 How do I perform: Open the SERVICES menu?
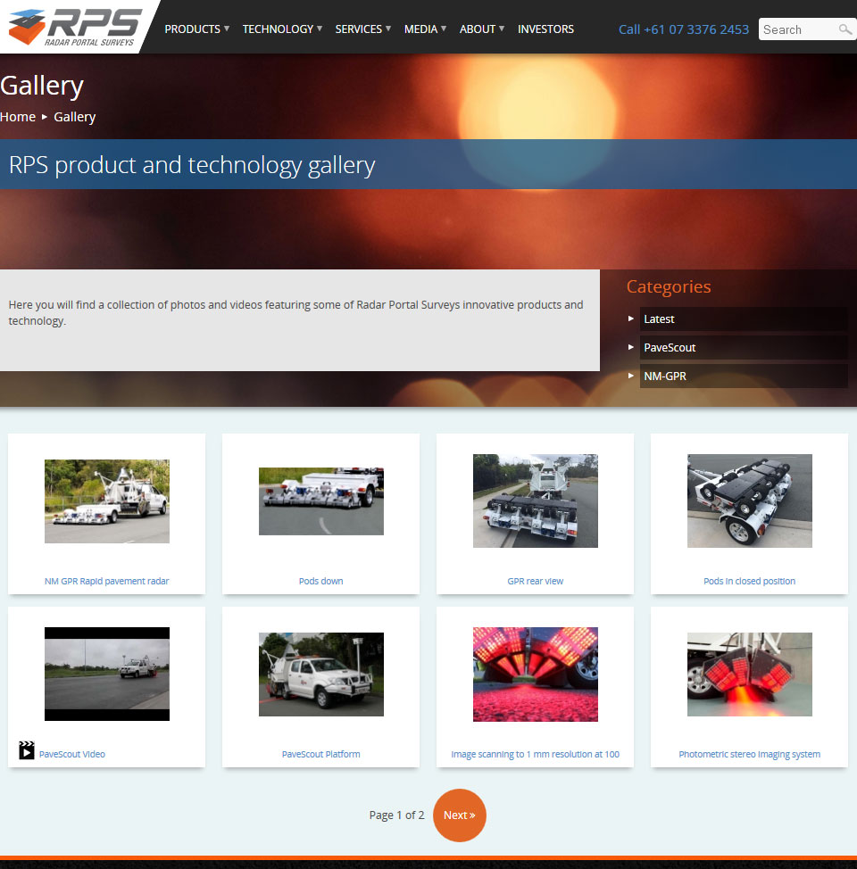coord(358,29)
